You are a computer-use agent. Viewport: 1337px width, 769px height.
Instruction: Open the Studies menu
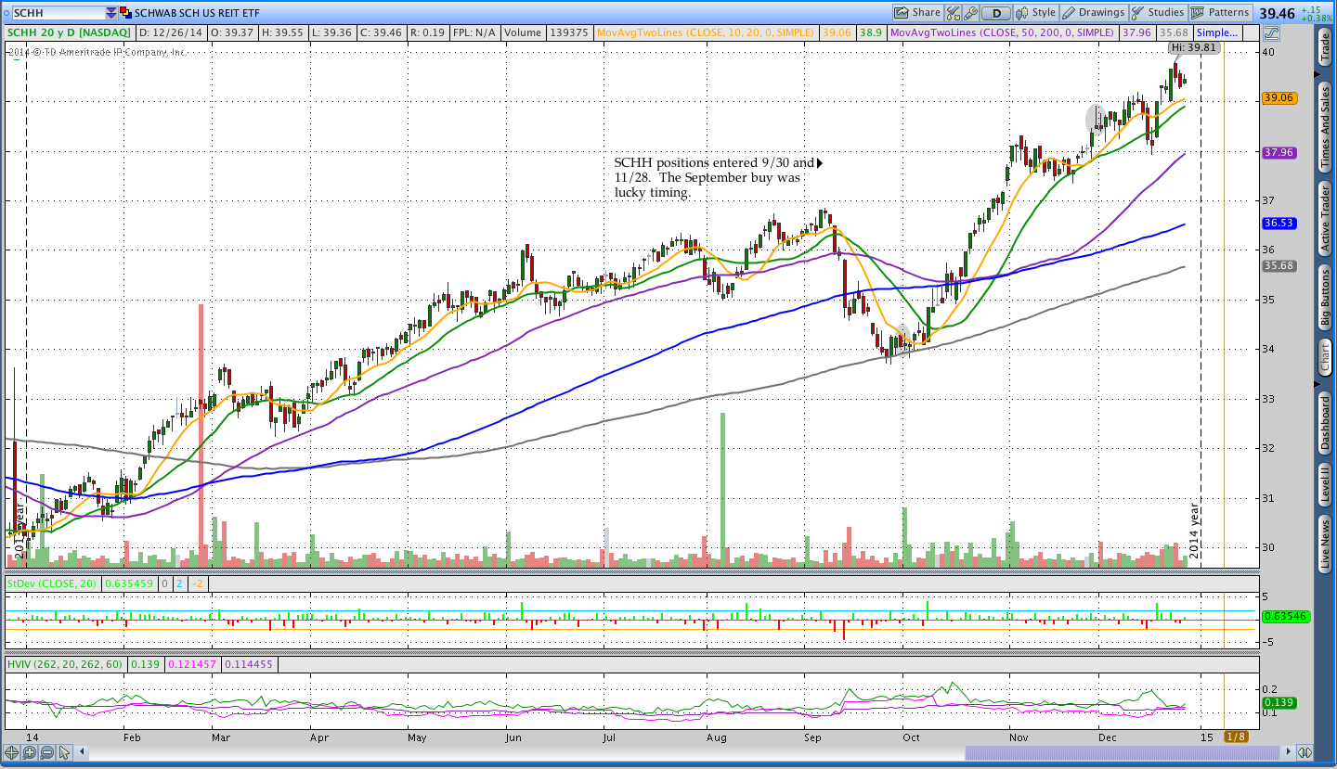tap(1158, 13)
